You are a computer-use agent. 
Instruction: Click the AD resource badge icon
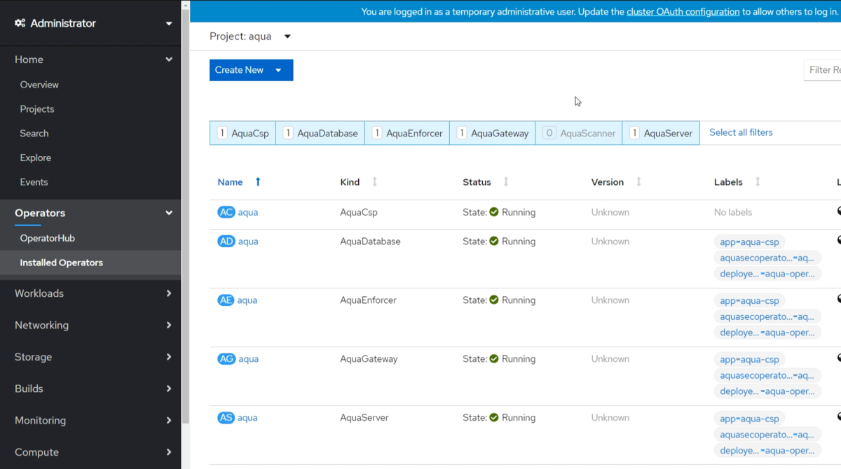tap(226, 241)
